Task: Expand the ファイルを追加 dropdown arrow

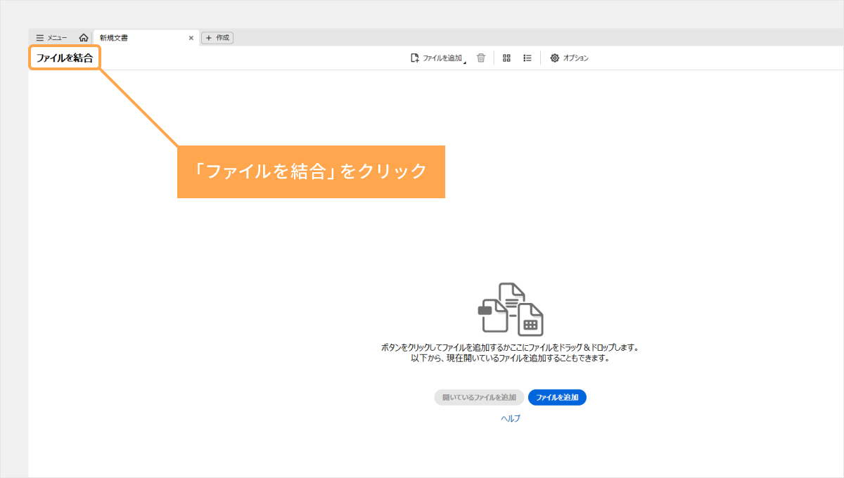Action: (x=465, y=62)
